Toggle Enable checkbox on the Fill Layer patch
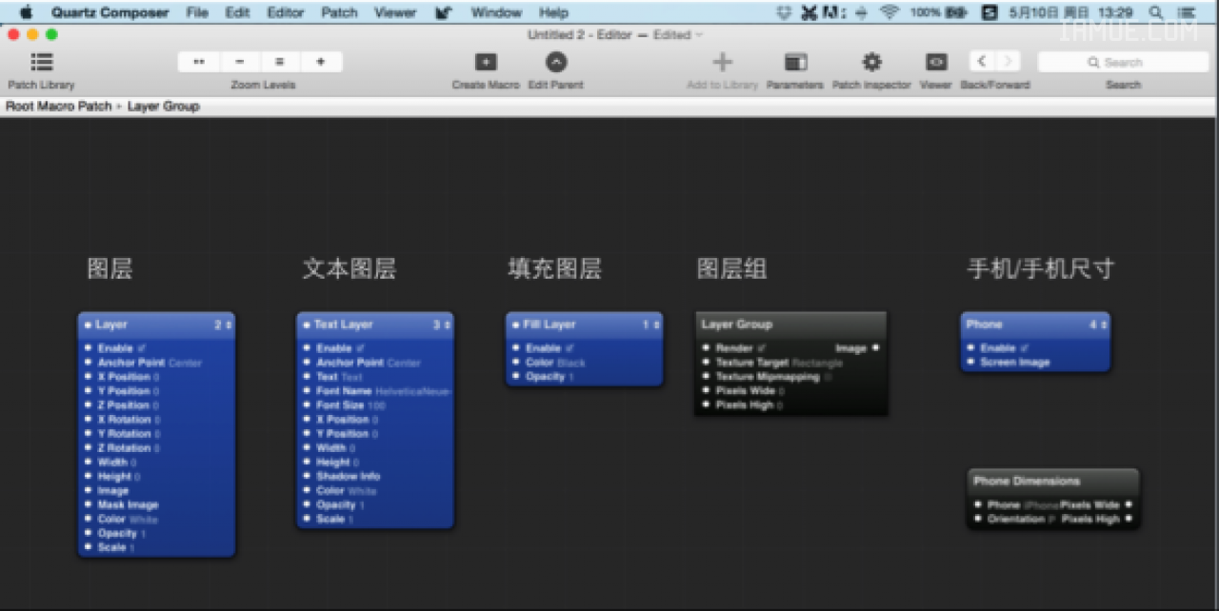 click(570, 348)
